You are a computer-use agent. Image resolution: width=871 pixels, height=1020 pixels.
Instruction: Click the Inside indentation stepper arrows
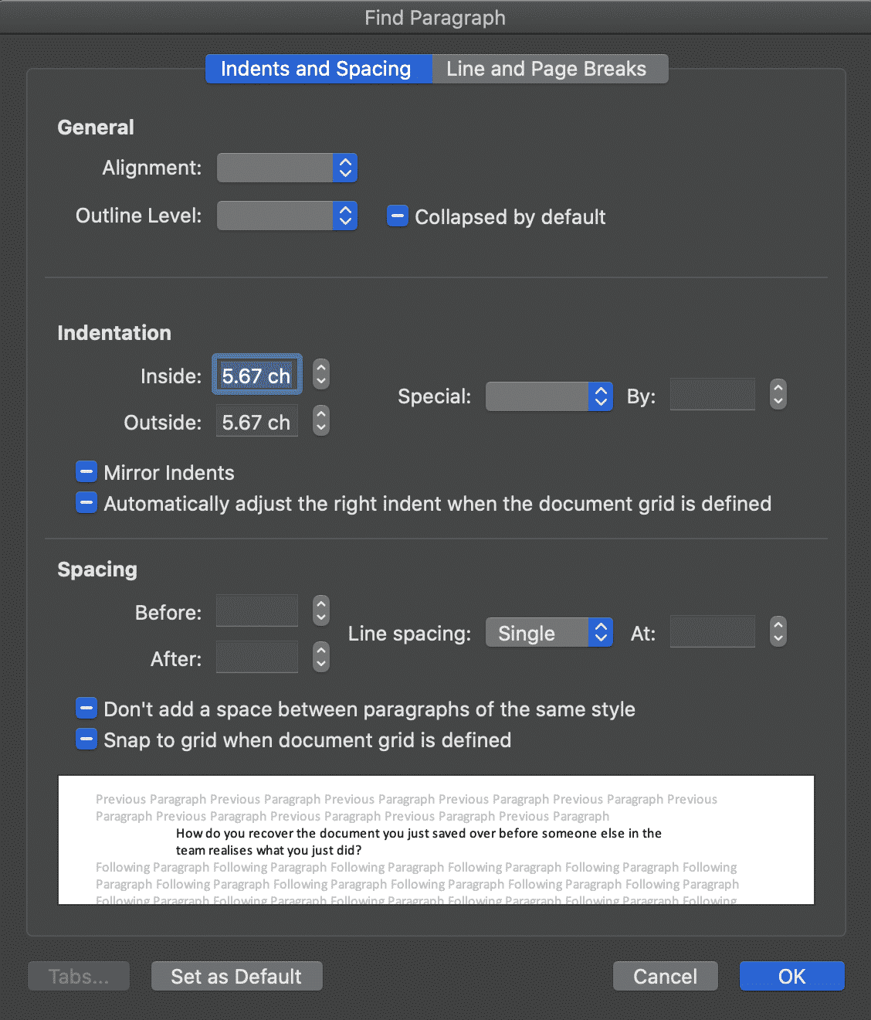(x=321, y=375)
